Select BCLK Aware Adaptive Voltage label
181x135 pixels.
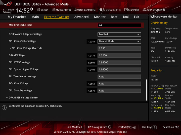pyautogui.click(x=25, y=34)
